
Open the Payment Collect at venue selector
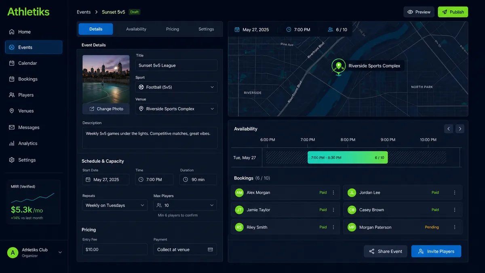[x=185, y=250]
